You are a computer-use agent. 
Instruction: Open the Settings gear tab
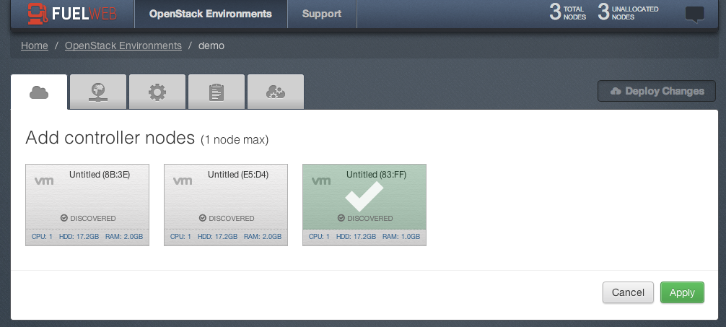pyautogui.click(x=157, y=92)
